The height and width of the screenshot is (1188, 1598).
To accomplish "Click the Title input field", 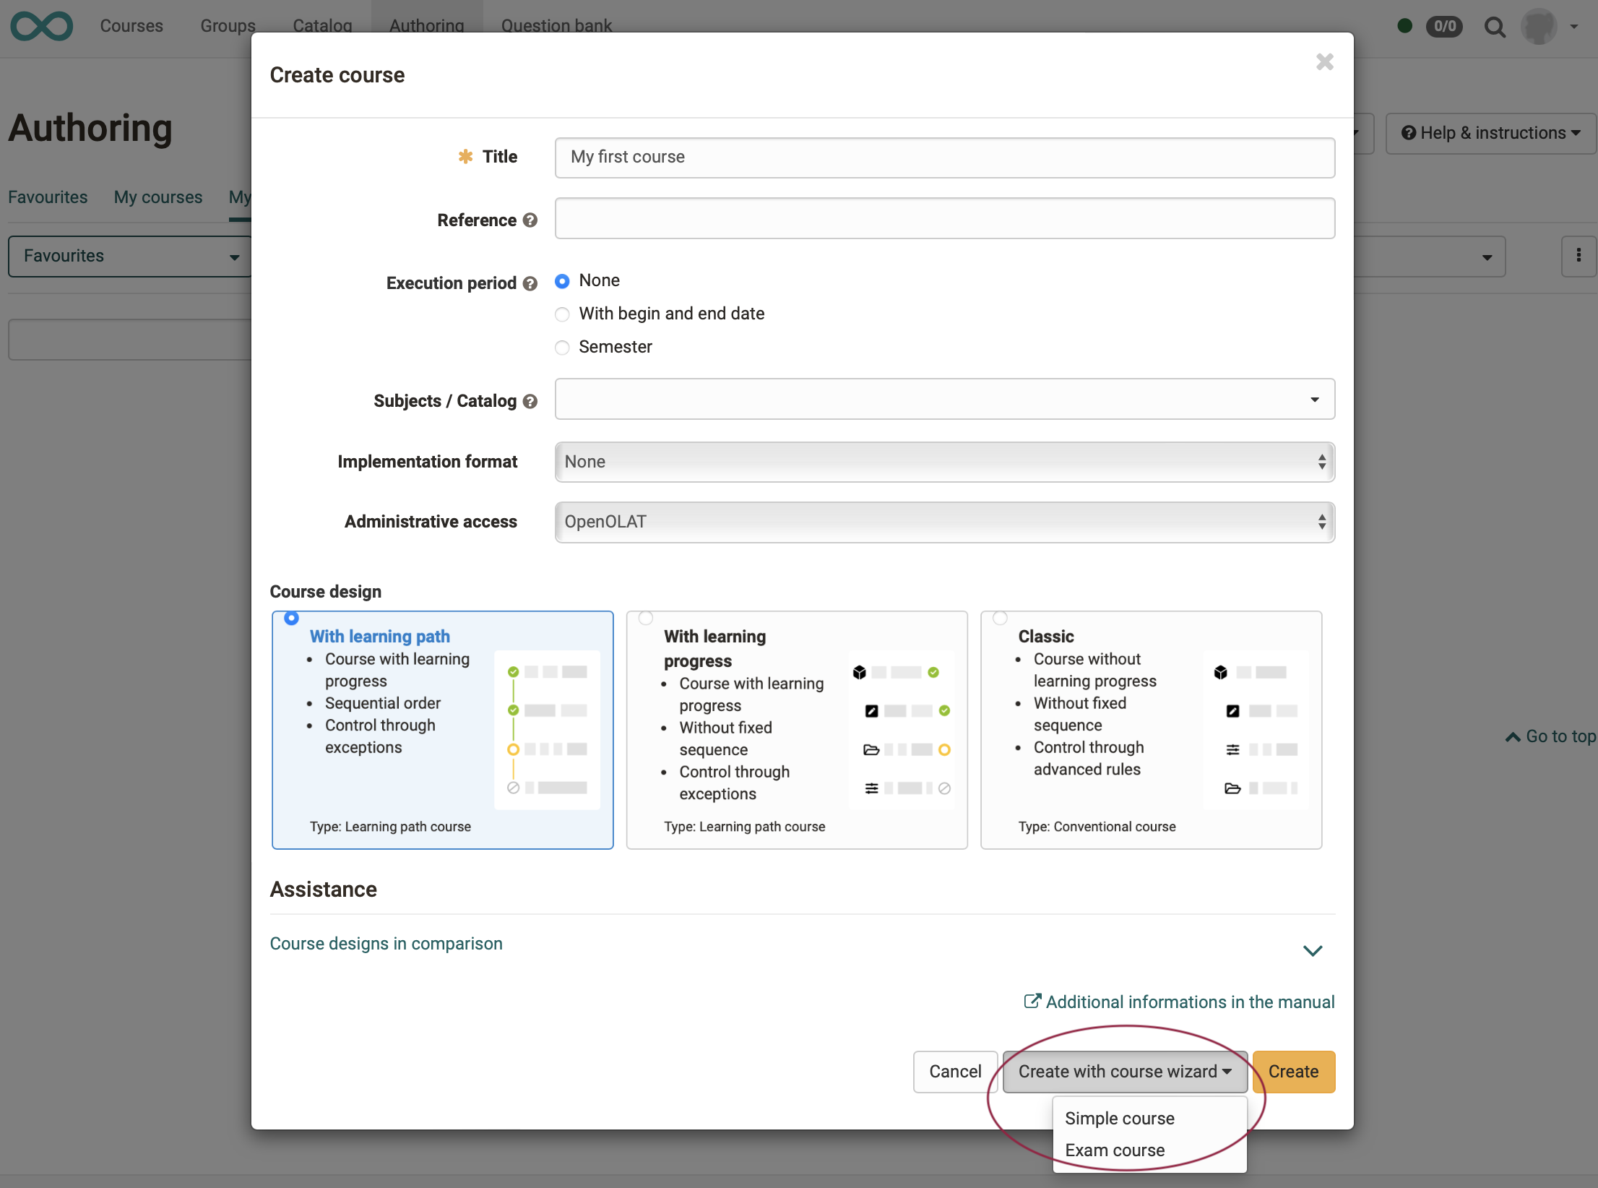I will click(943, 156).
